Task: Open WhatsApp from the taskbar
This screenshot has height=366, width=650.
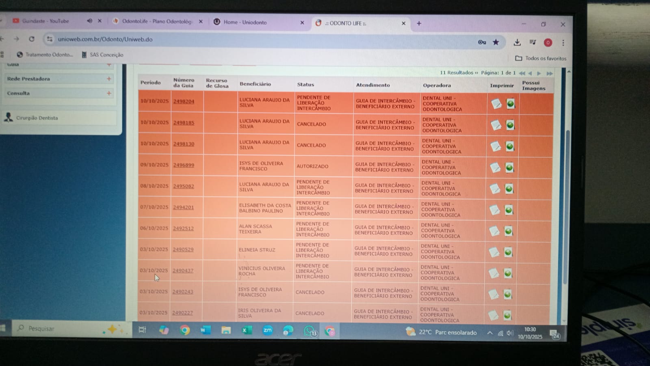Action: click(310, 331)
